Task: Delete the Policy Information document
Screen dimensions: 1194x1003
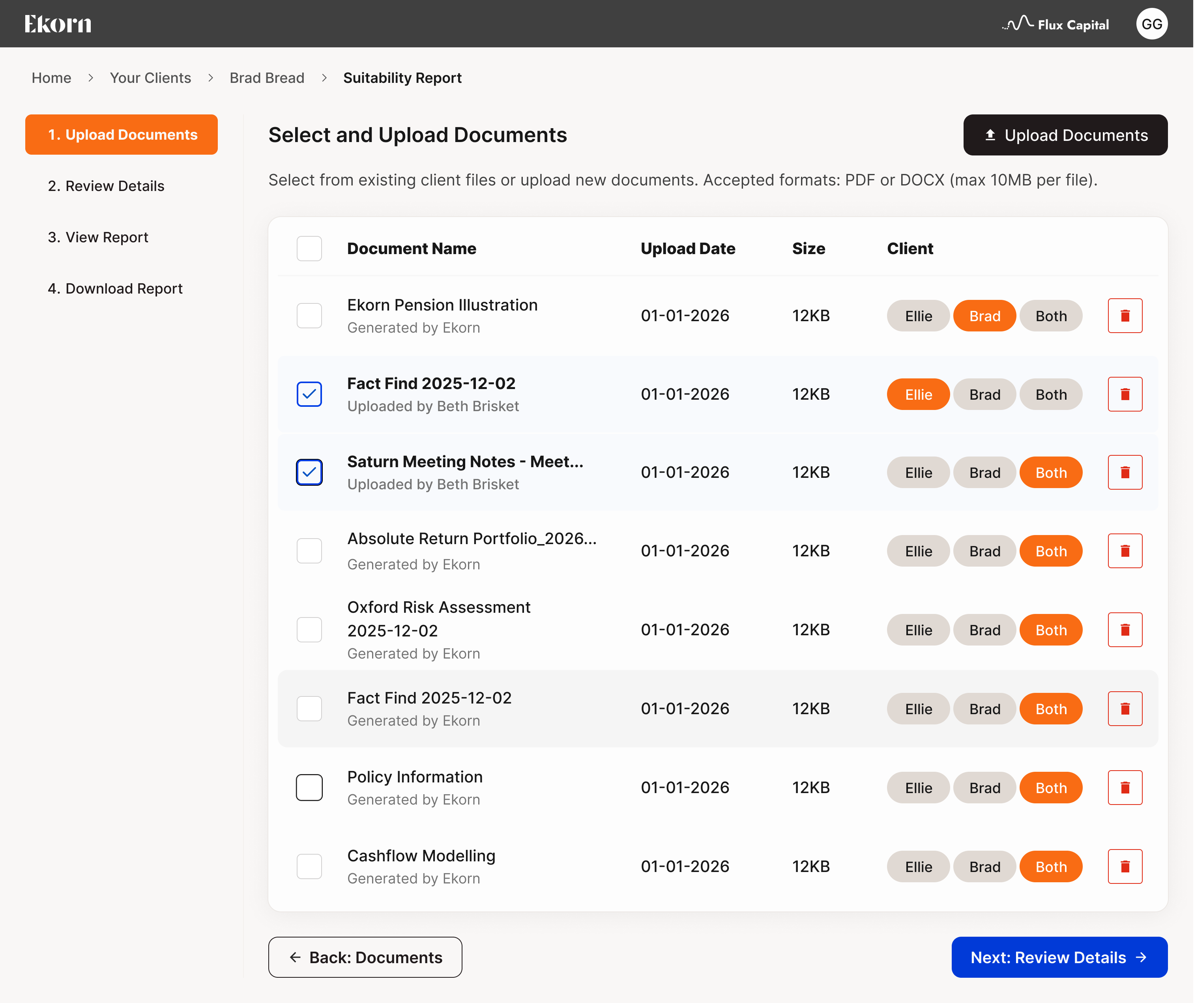Action: (1125, 788)
